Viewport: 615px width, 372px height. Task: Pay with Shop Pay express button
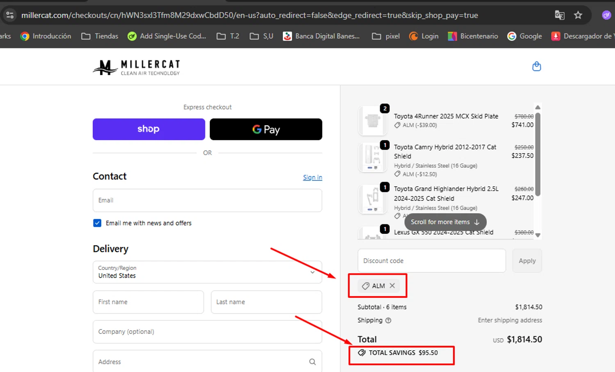(x=149, y=129)
